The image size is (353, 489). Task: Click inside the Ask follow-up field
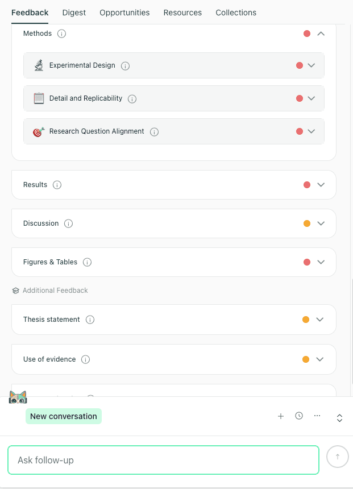[x=163, y=459]
